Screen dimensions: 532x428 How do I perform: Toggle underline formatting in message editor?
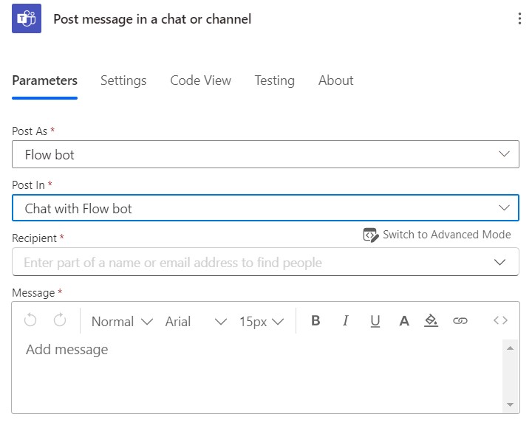tap(375, 321)
